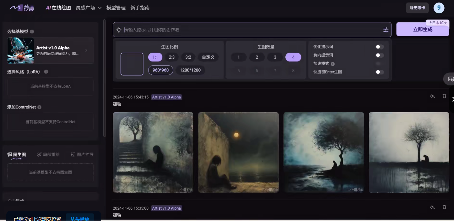Collapse the history panel with right arrow
This screenshot has height=221, width=454.
(x=453, y=99)
